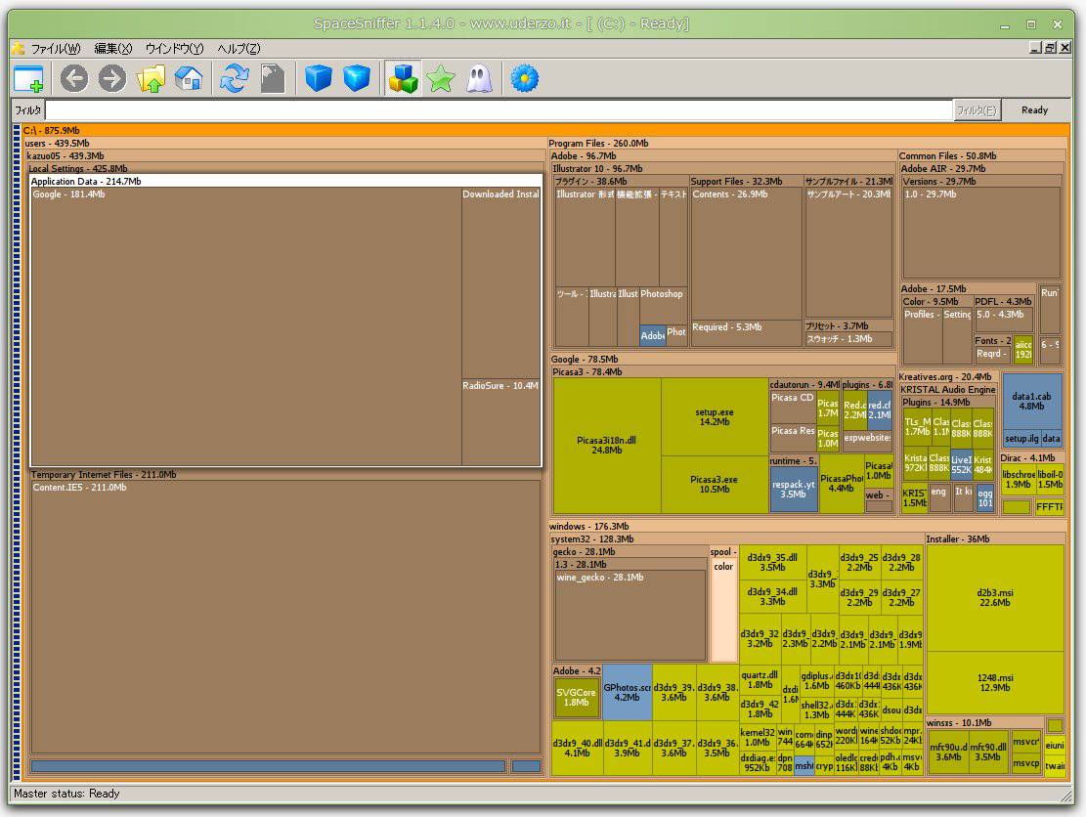Select the Picasa3i18n.dll 24.8Mb file block
This screenshot has width=1086, height=817.
click(607, 446)
